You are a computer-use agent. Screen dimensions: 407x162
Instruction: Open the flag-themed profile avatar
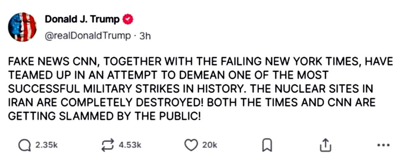click(22, 27)
